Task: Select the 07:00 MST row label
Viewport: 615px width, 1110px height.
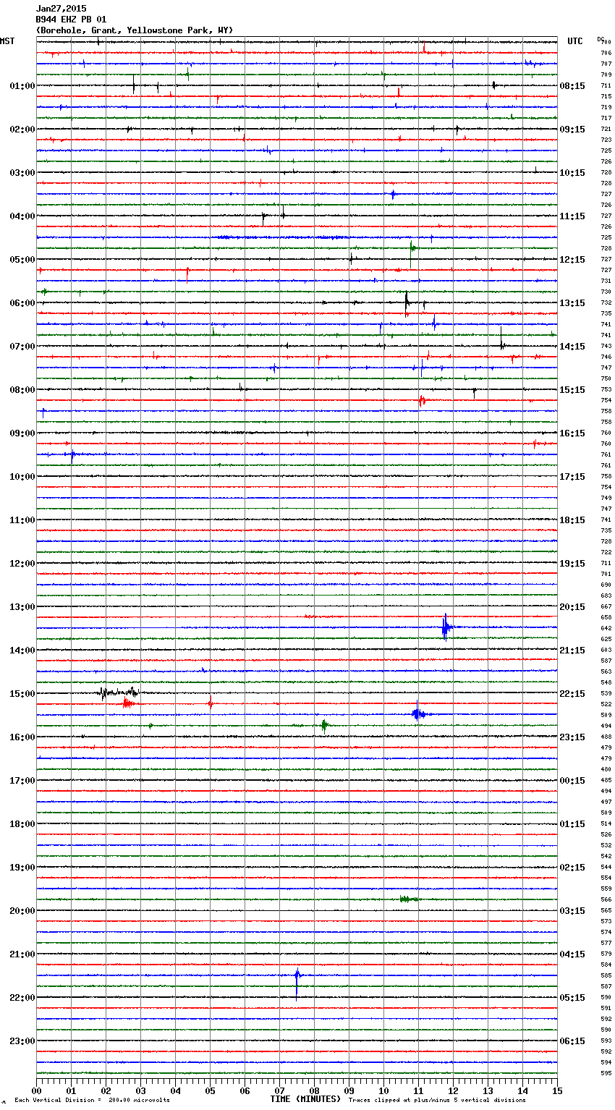Action: pyautogui.click(x=22, y=347)
